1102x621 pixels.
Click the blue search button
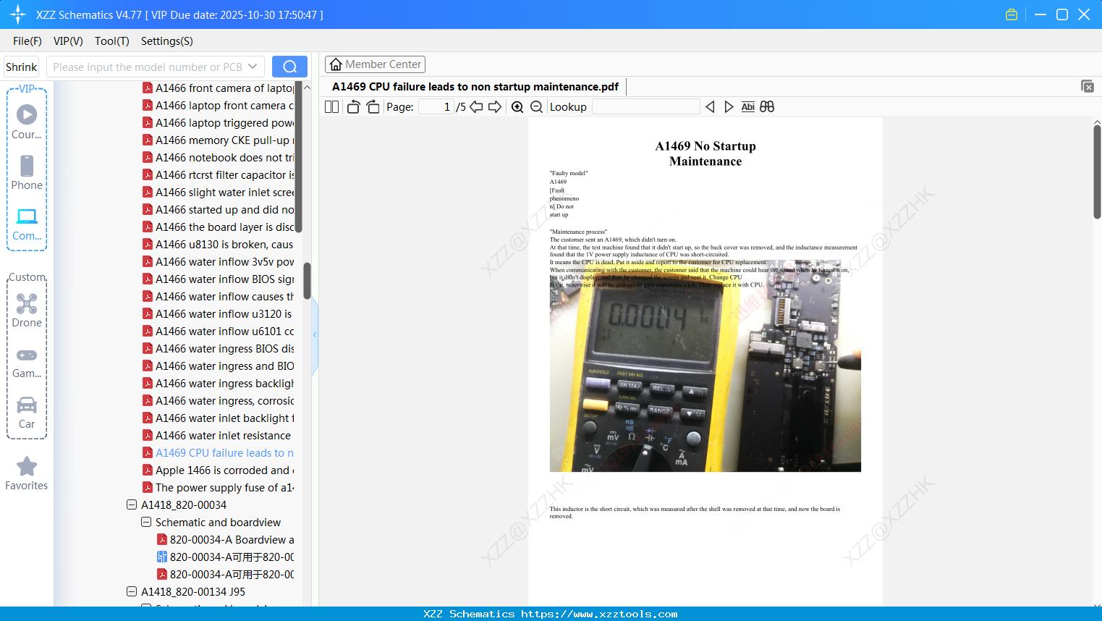tap(289, 67)
